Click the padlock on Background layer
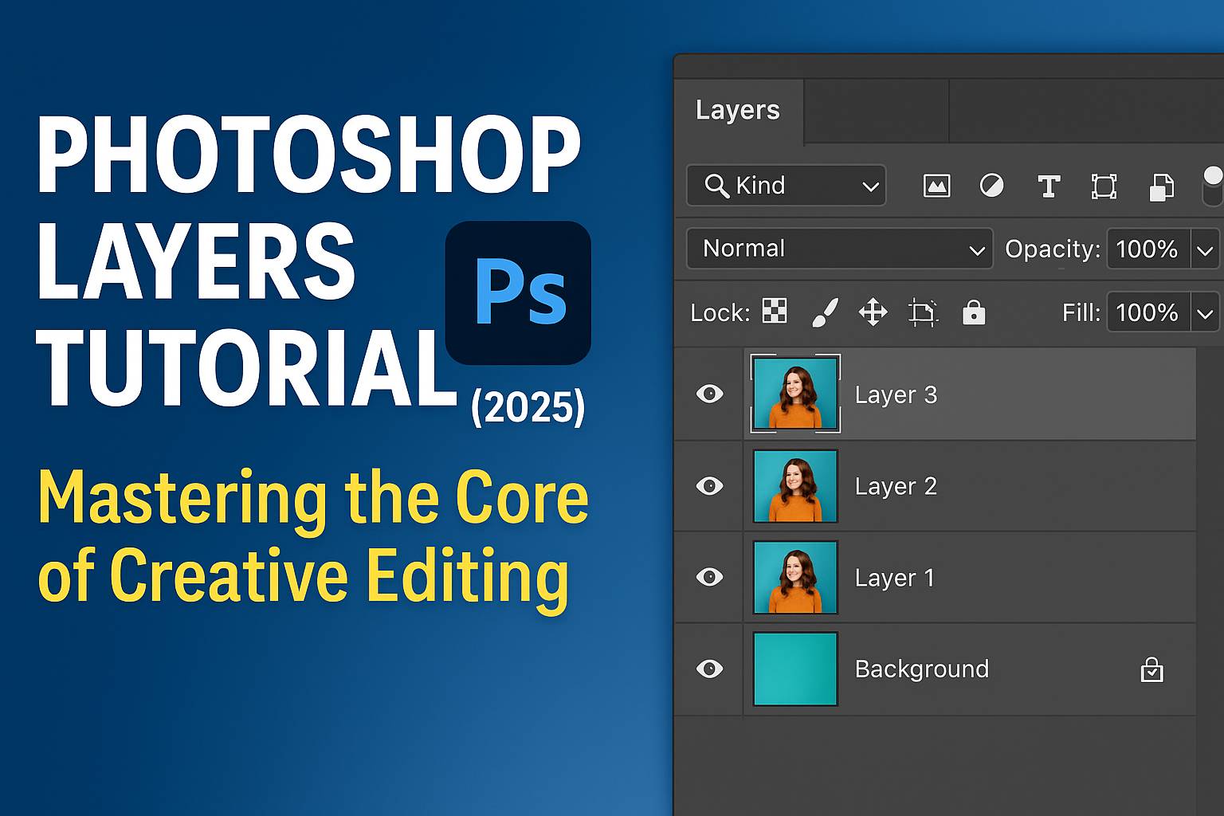Image resolution: width=1224 pixels, height=816 pixels. coord(1151,669)
